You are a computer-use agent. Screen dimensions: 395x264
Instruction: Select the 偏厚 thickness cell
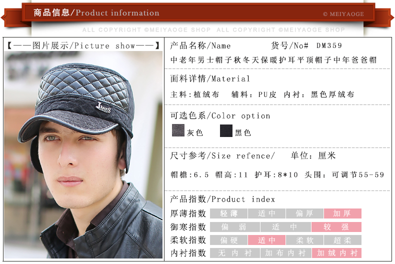coord(304,213)
